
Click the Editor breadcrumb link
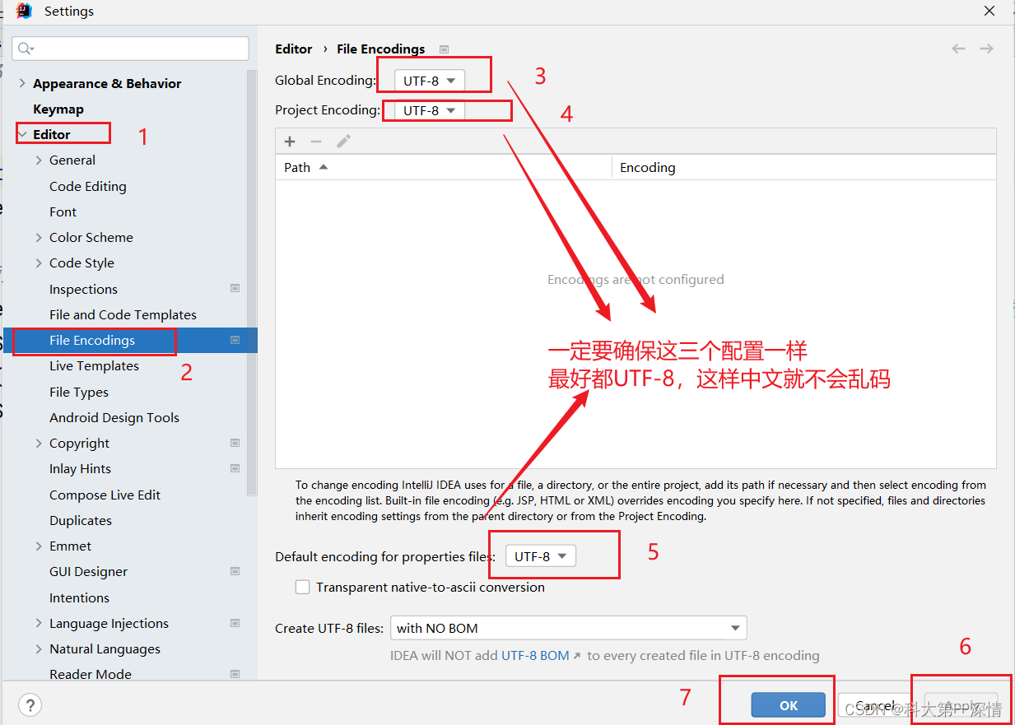click(x=294, y=49)
